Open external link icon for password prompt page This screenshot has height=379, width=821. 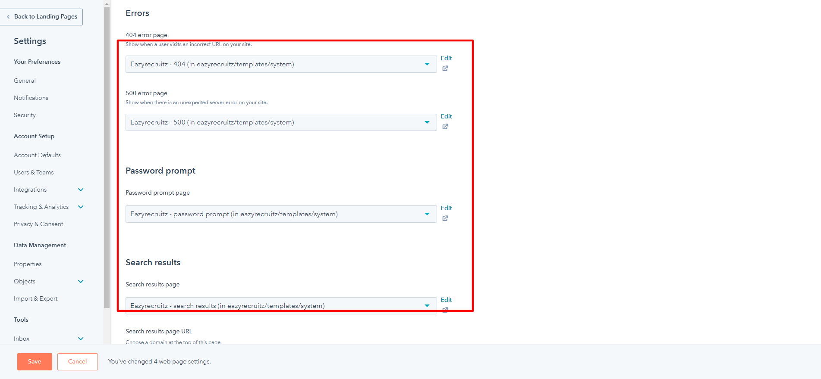(x=445, y=218)
